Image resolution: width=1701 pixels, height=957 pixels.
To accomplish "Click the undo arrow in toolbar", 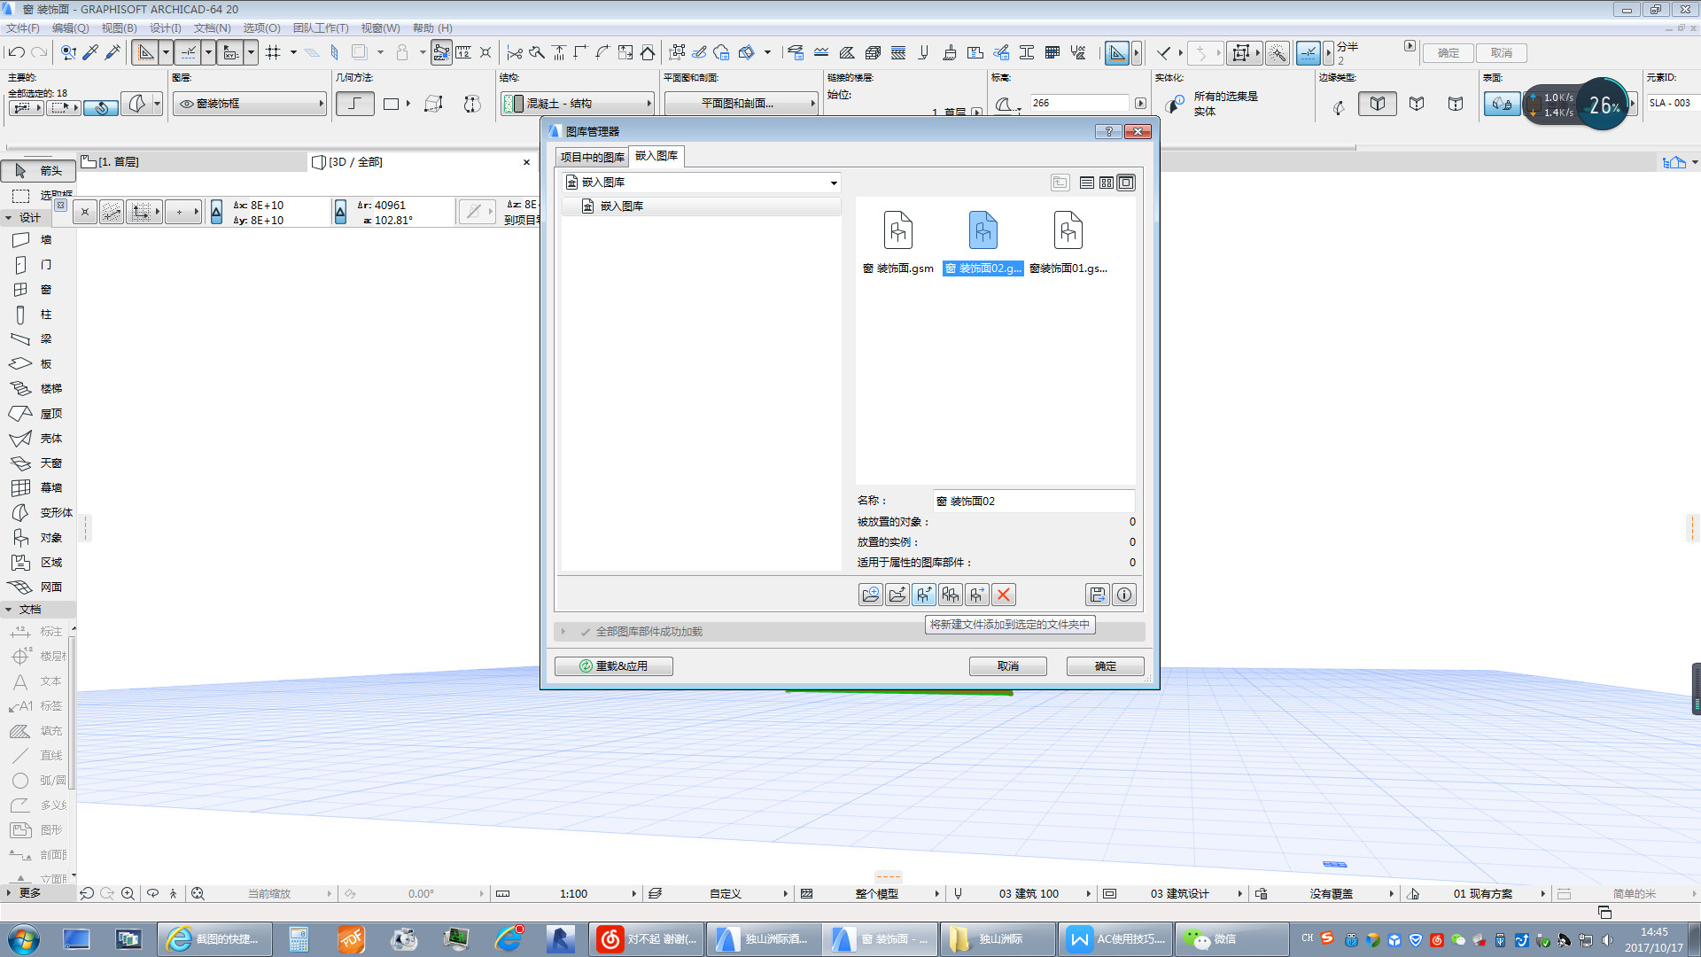I will tap(16, 53).
